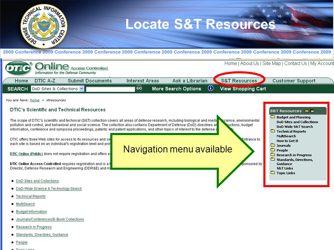Open the Technical Reports bullet link
The height and width of the screenshot is (250, 334).
pyautogui.click(x=31, y=196)
